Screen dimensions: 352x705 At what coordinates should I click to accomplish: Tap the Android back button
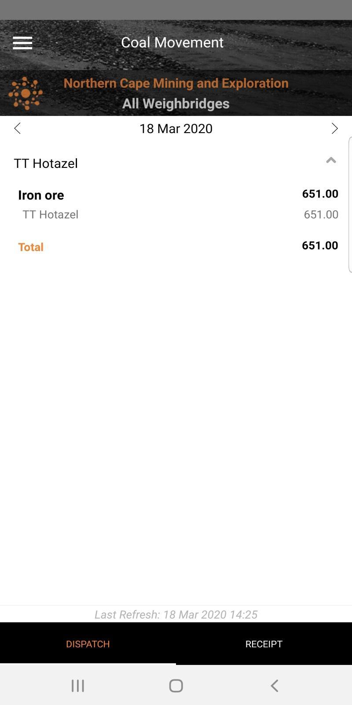(x=274, y=686)
